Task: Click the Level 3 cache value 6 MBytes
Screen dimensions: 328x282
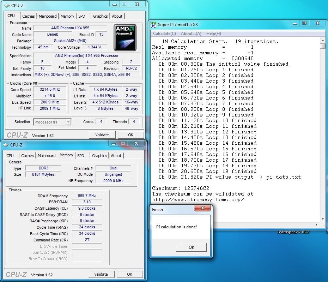Action: coord(105,108)
